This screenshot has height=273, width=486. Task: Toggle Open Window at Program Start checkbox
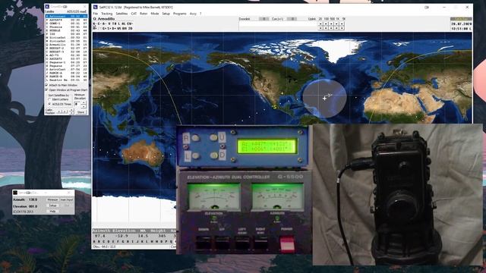pos(46,90)
